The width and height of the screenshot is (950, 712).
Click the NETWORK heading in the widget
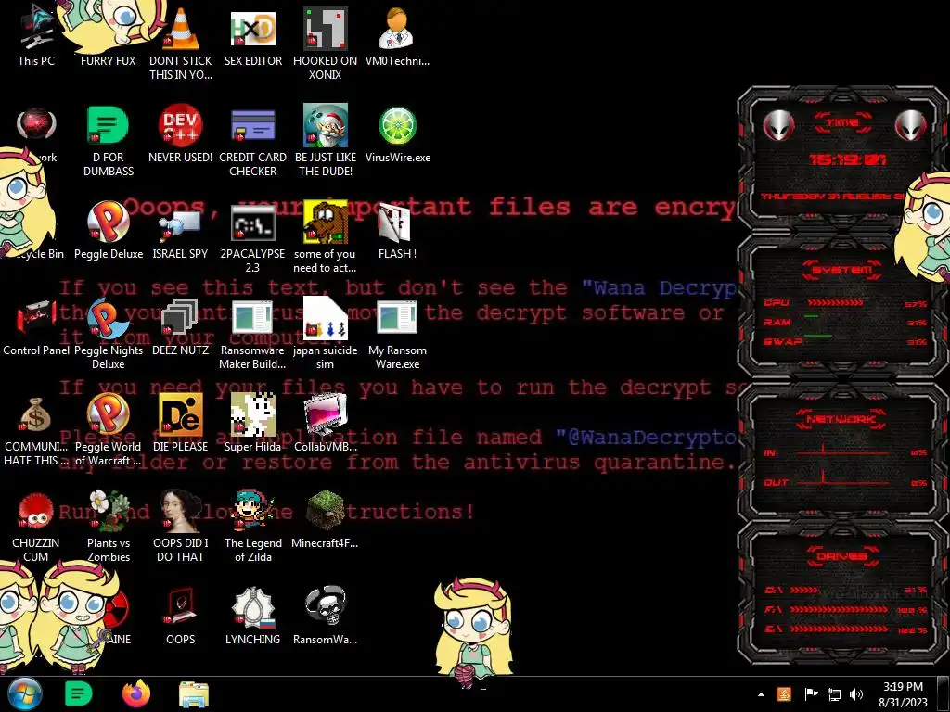point(841,418)
